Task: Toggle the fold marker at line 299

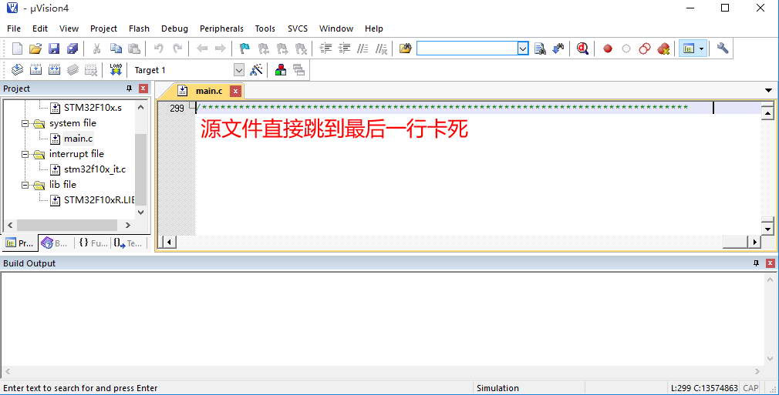Action: pos(192,105)
